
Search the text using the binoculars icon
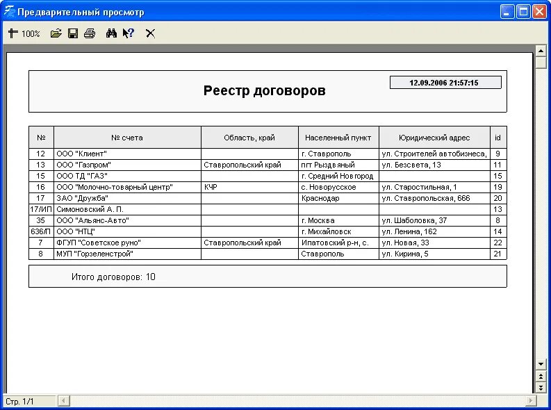(x=111, y=33)
